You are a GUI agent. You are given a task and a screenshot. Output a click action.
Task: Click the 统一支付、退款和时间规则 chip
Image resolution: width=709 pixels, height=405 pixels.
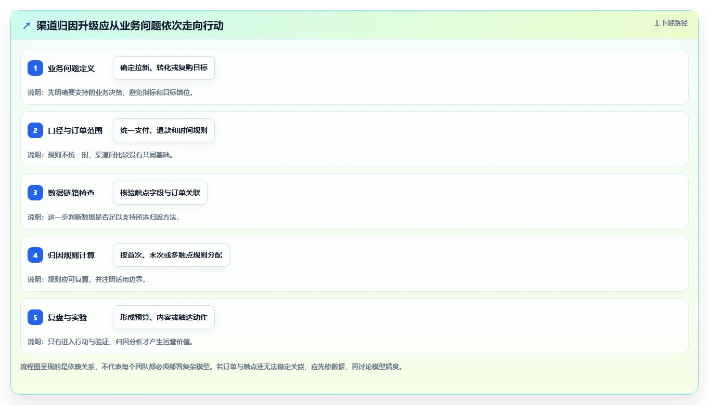coord(164,130)
